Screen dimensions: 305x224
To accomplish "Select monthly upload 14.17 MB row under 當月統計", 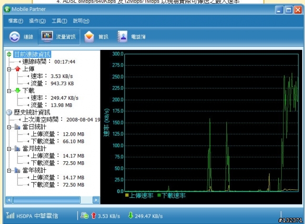I will [57, 156].
